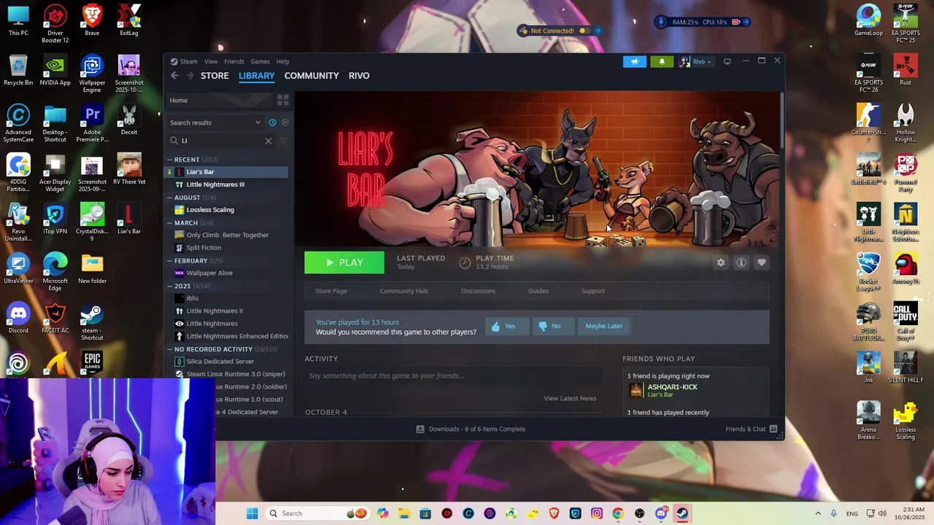Go forward with the Steam forward arrow
This screenshot has width=934, height=525.
coord(190,76)
